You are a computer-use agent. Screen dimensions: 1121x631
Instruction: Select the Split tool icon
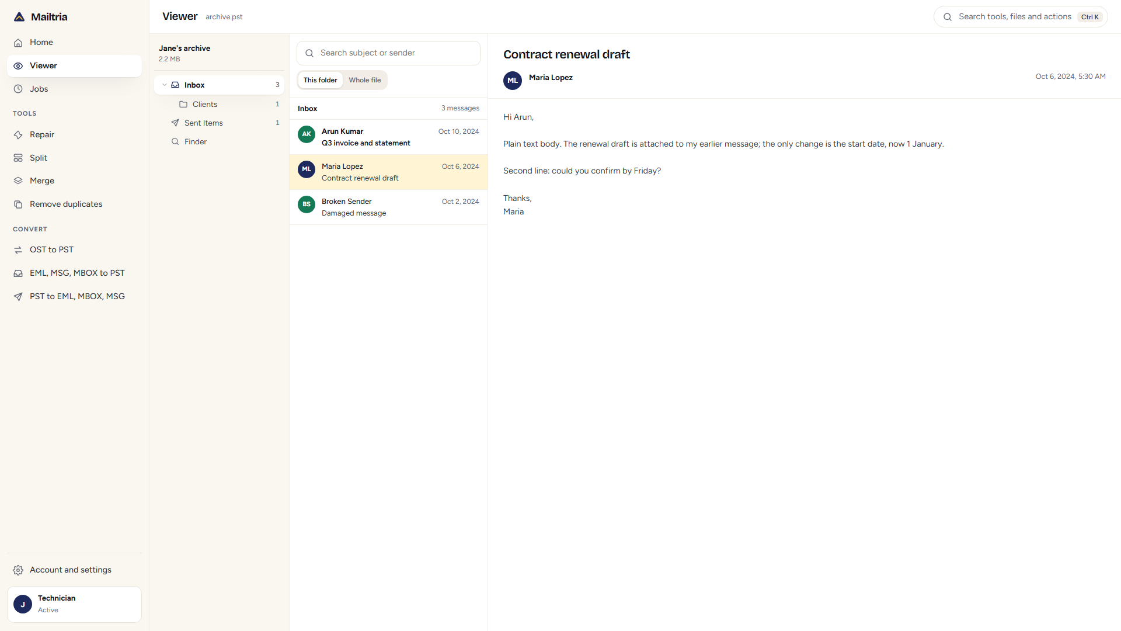tap(18, 158)
